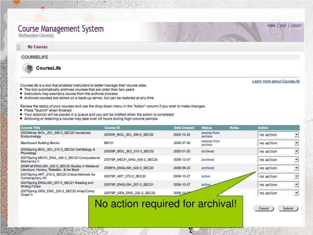Click the COURSELIFE breadcrumb heading
This screenshot has width=313, height=235.
[35, 57]
